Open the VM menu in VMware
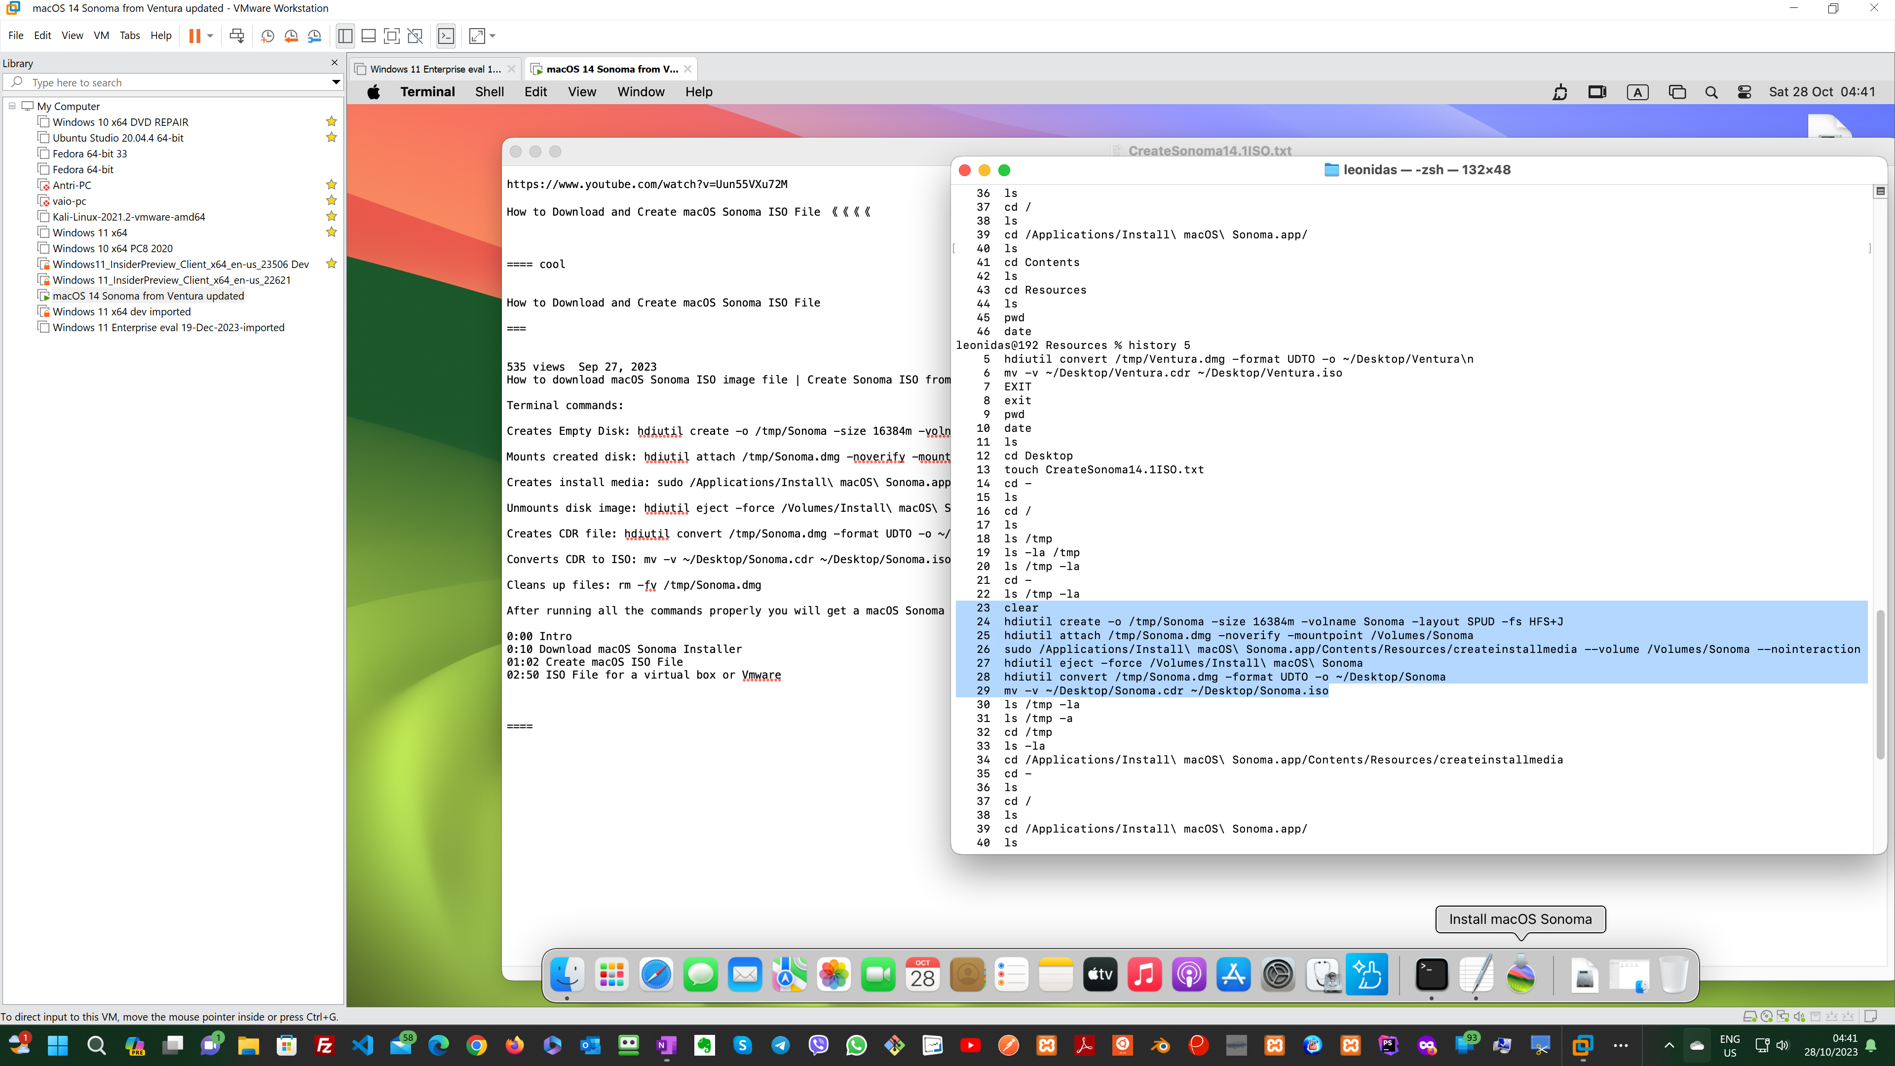 tap(102, 36)
